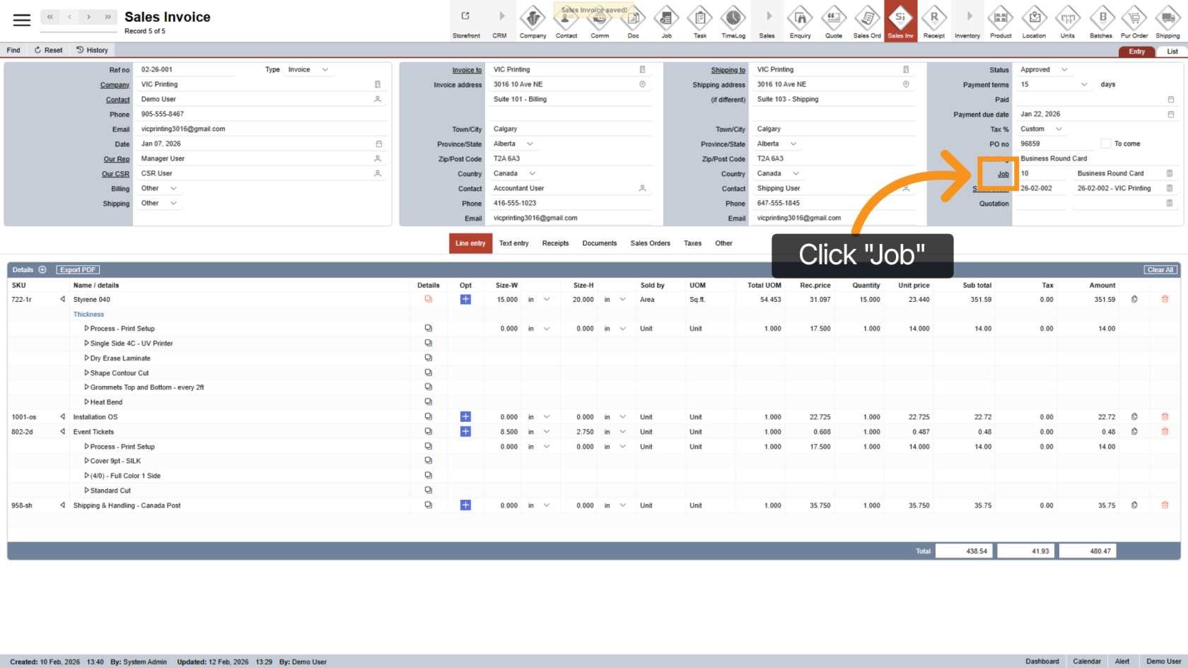Expand the Dry Erase Laminate row
Screen dimensions: 1188x668
[x=86, y=358]
